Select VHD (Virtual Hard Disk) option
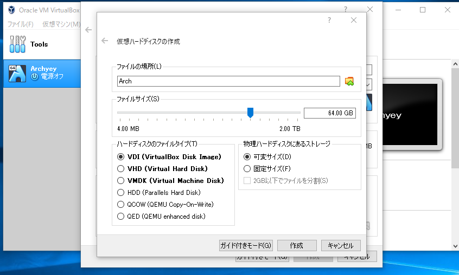Viewport: 459px width, 275px height. pos(120,169)
